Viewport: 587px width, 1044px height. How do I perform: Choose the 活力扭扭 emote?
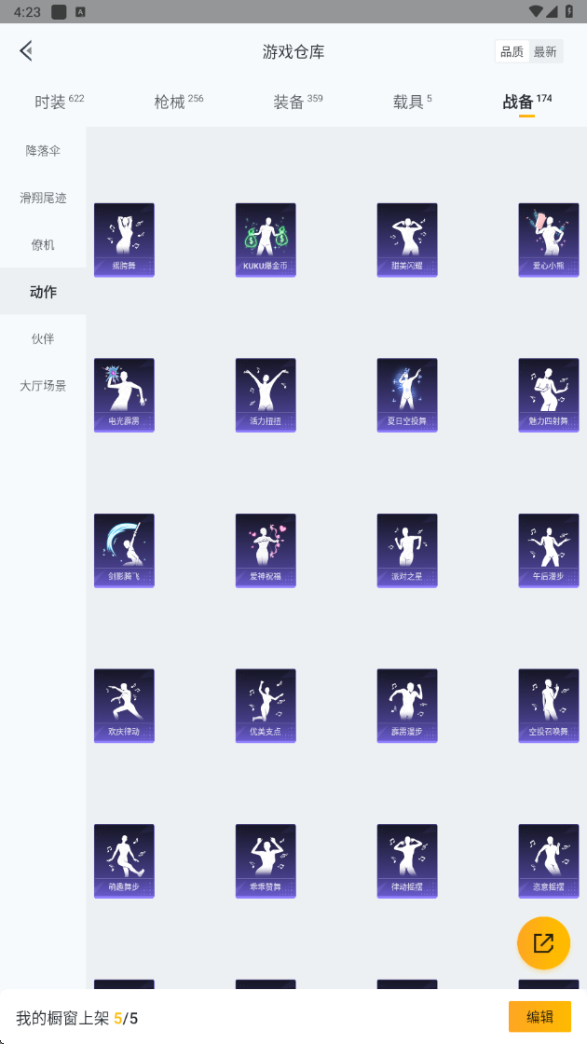point(266,395)
